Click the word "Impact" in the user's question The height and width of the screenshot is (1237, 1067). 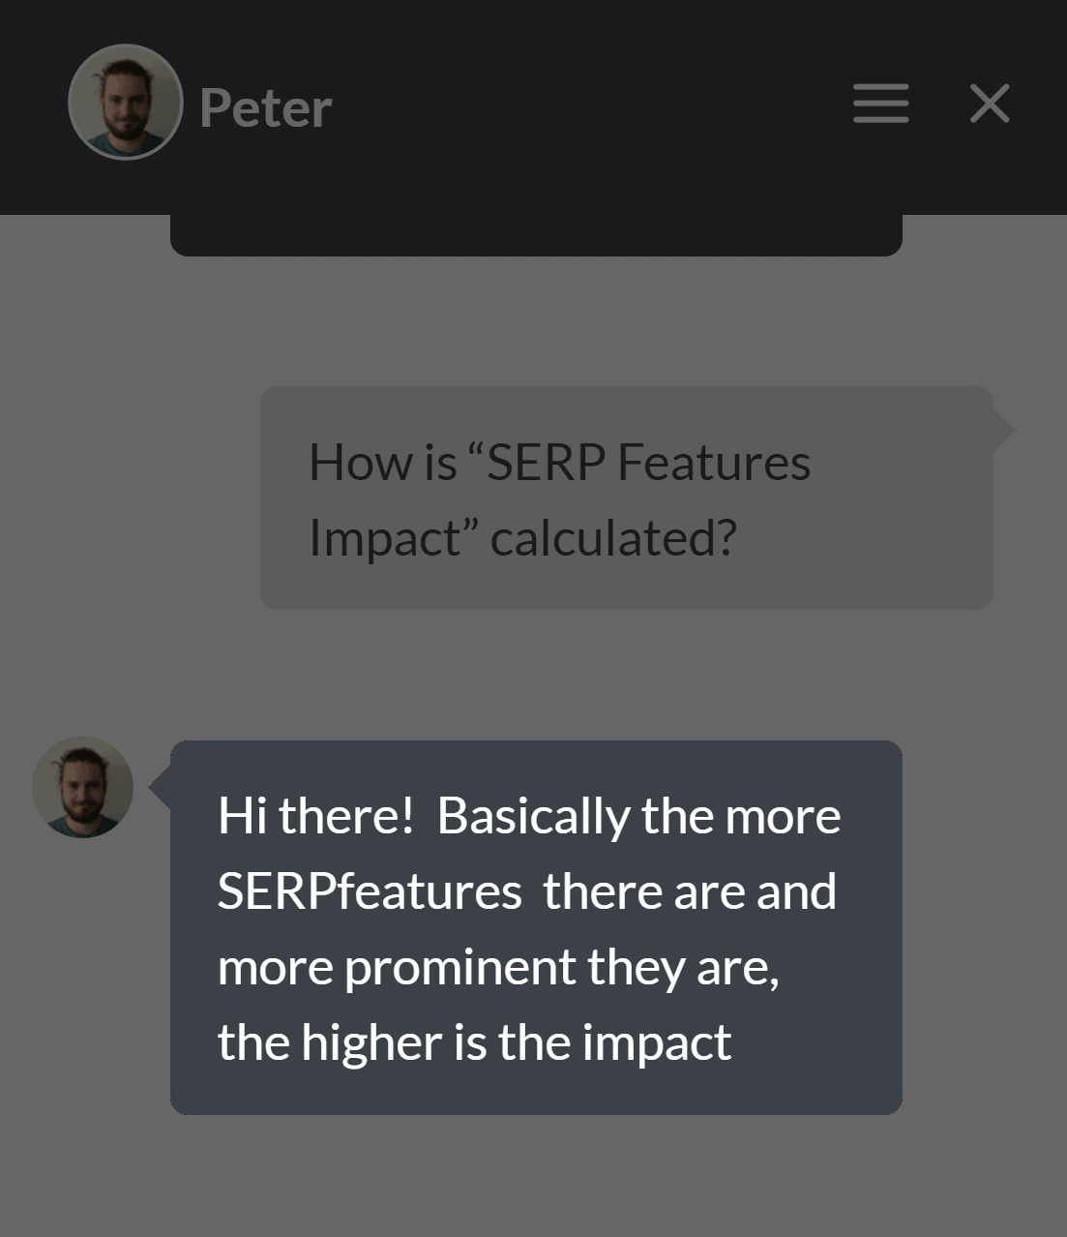click(x=384, y=537)
